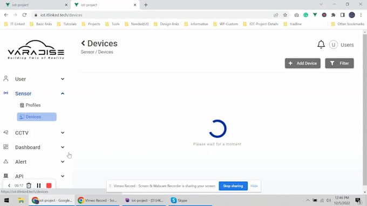Click the Vue devtools extension icon
The height and width of the screenshot is (206, 367).
(x=315, y=15)
